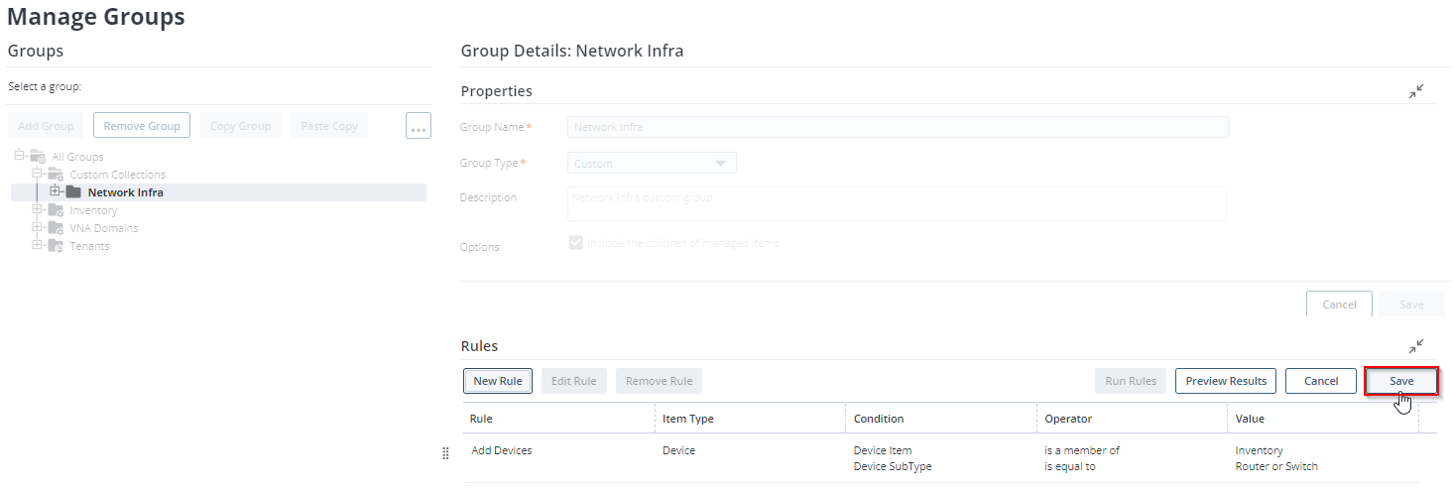This screenshot has width=1453, height=492.
Task: Click the Network Infra folder icon
Action: coord(73,192)
